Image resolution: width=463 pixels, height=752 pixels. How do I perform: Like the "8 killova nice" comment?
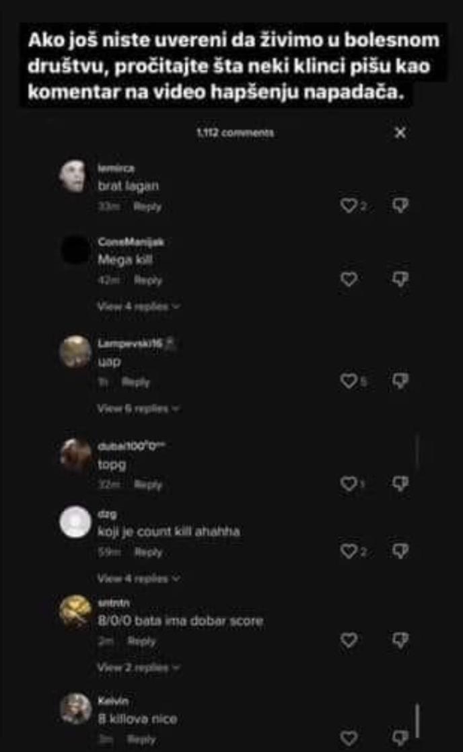point(349,738)
